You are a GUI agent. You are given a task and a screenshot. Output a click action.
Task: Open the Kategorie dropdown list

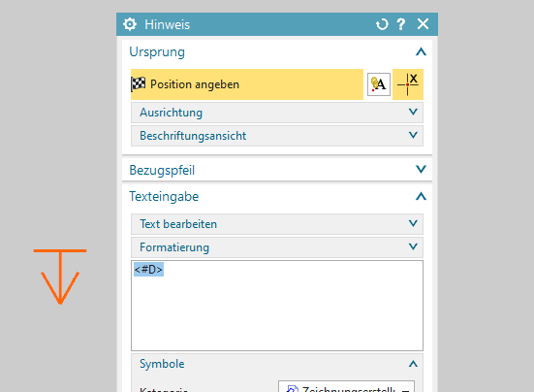(346, 387)
